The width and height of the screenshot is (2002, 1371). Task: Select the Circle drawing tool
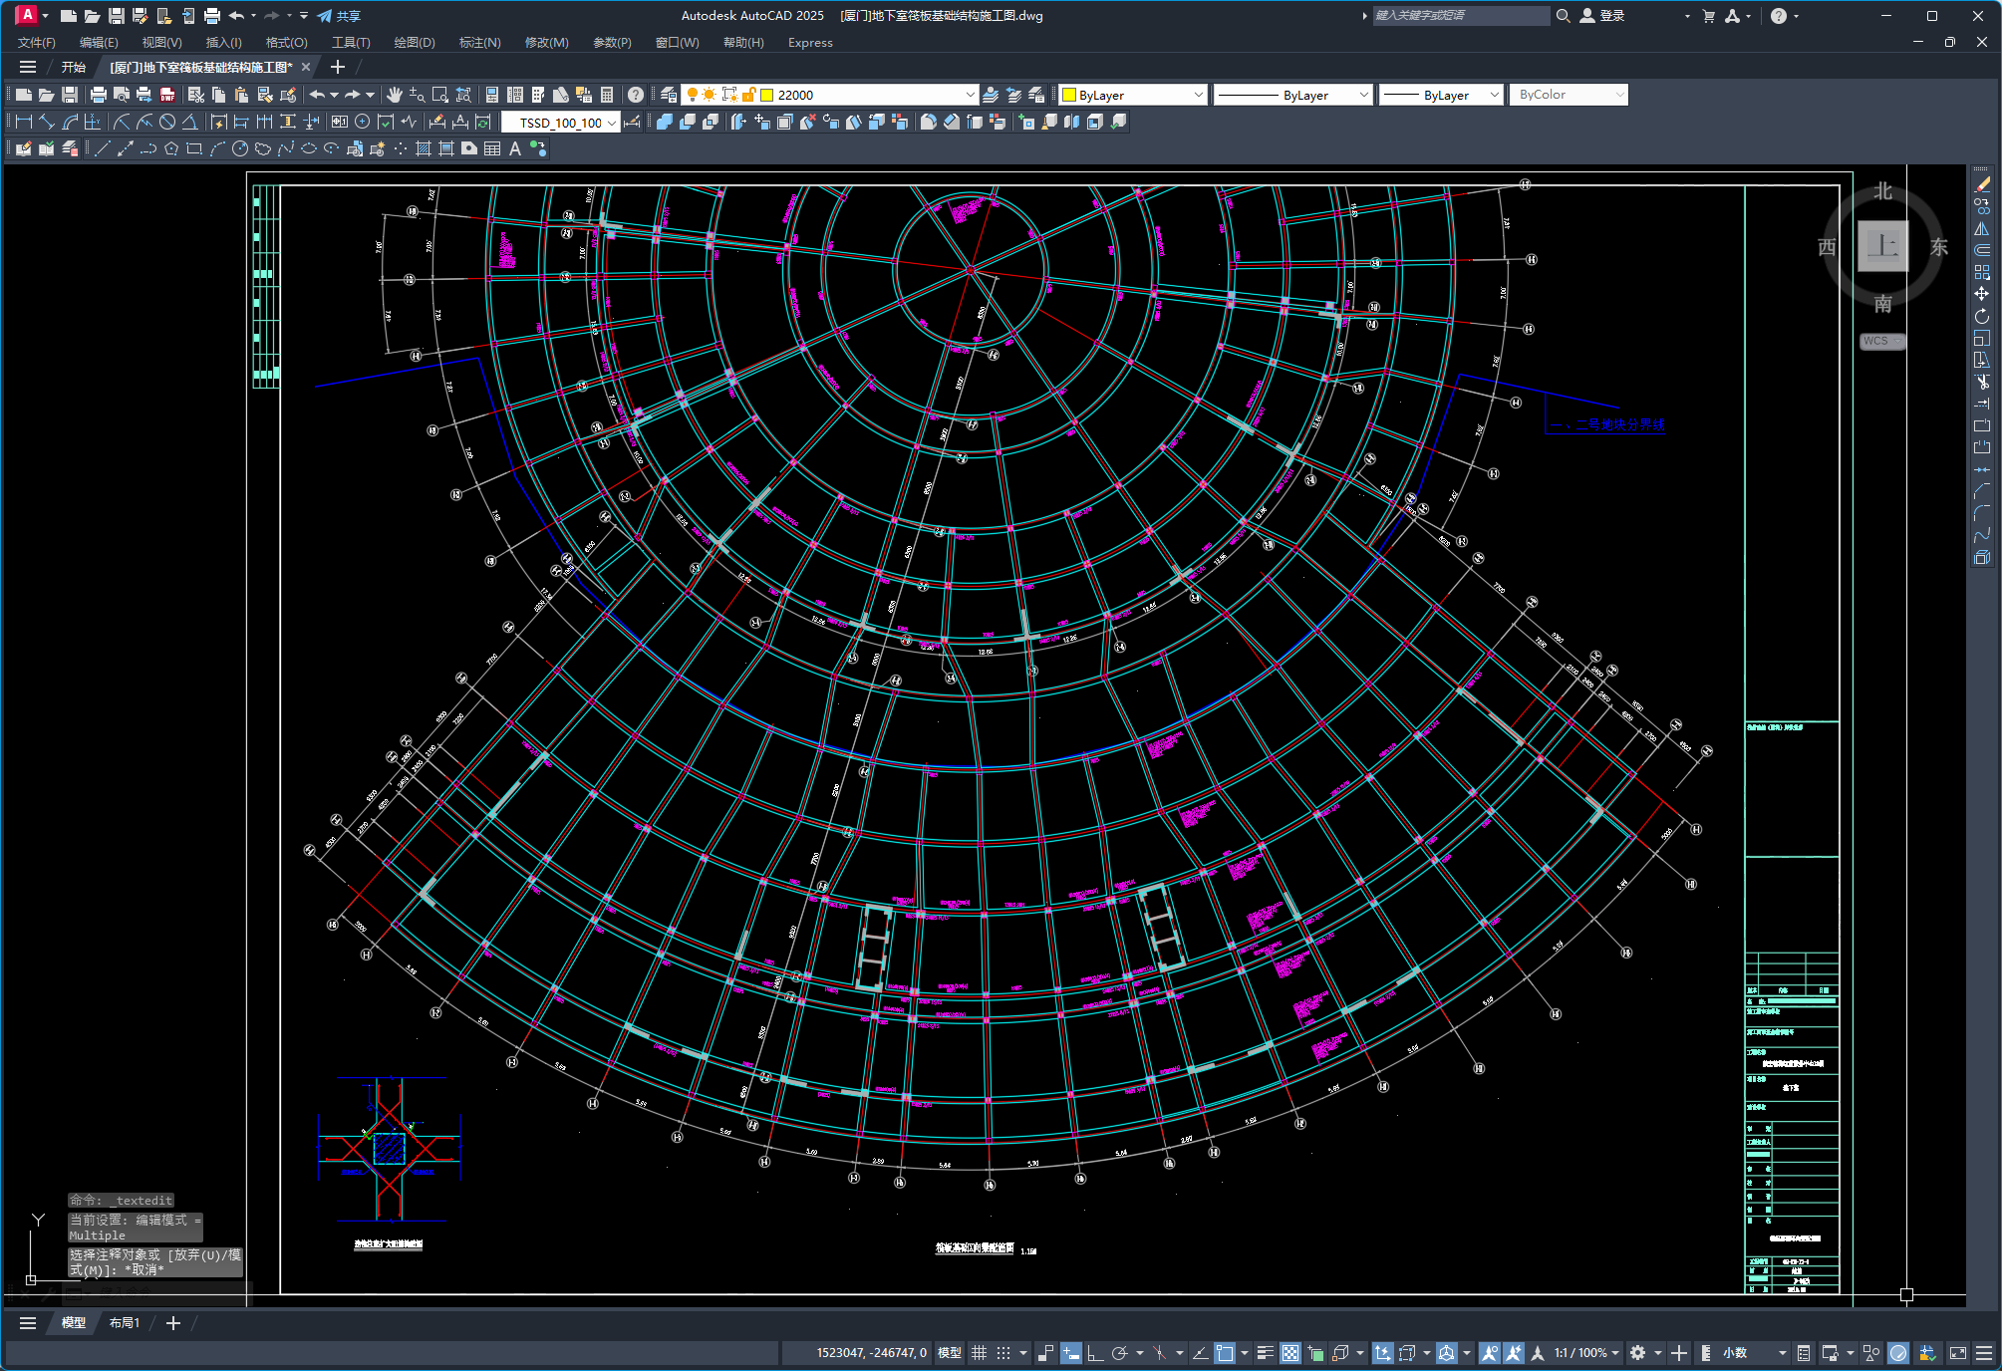point(240,149)
